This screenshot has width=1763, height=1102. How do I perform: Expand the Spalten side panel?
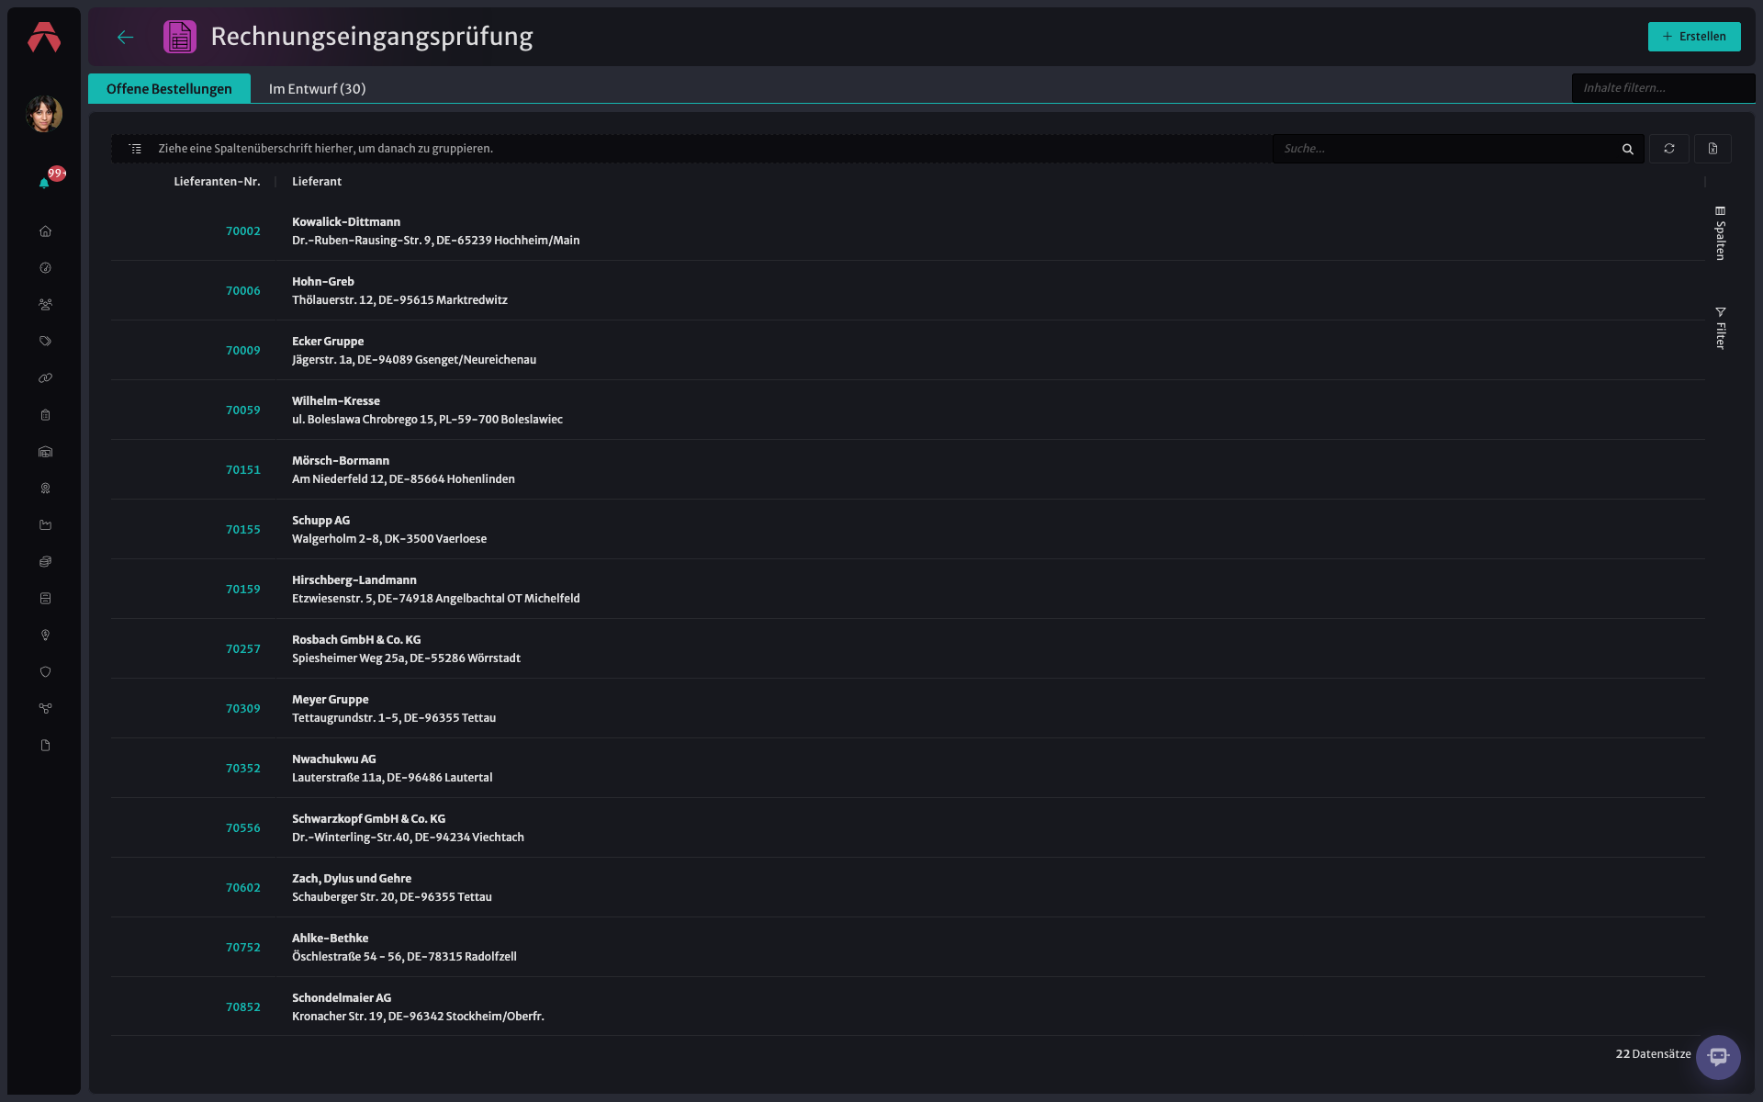point(1720,233)
